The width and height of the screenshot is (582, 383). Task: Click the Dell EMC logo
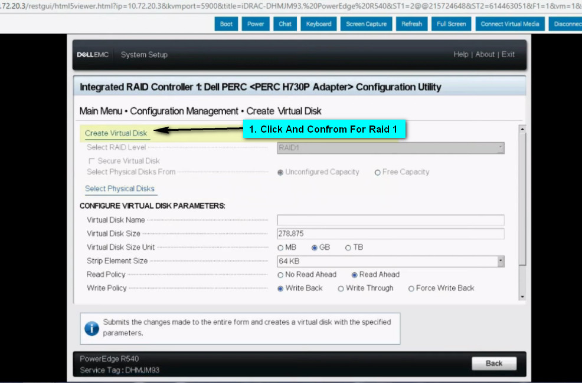point(93,55)
